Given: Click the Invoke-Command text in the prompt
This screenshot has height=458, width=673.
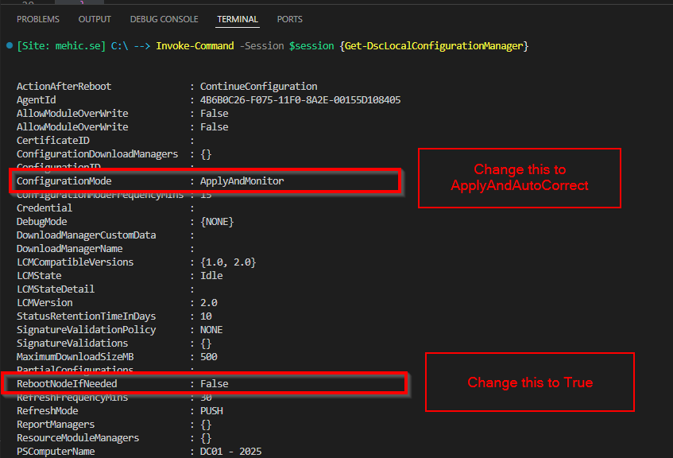Looking at the screenshot, I should click(195, 46).
